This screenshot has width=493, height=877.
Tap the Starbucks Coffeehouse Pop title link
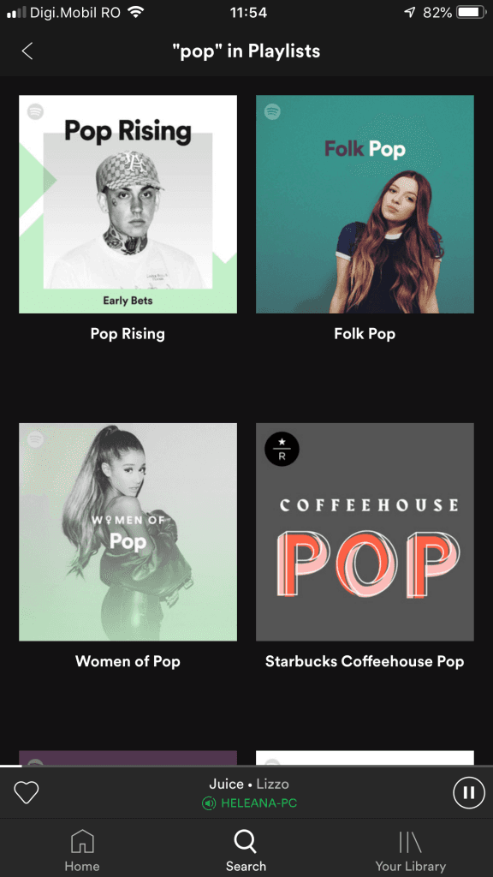[x=365, y=661]
